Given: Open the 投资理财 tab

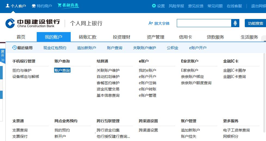Looking at the screenshot, I should coord(122,37).
